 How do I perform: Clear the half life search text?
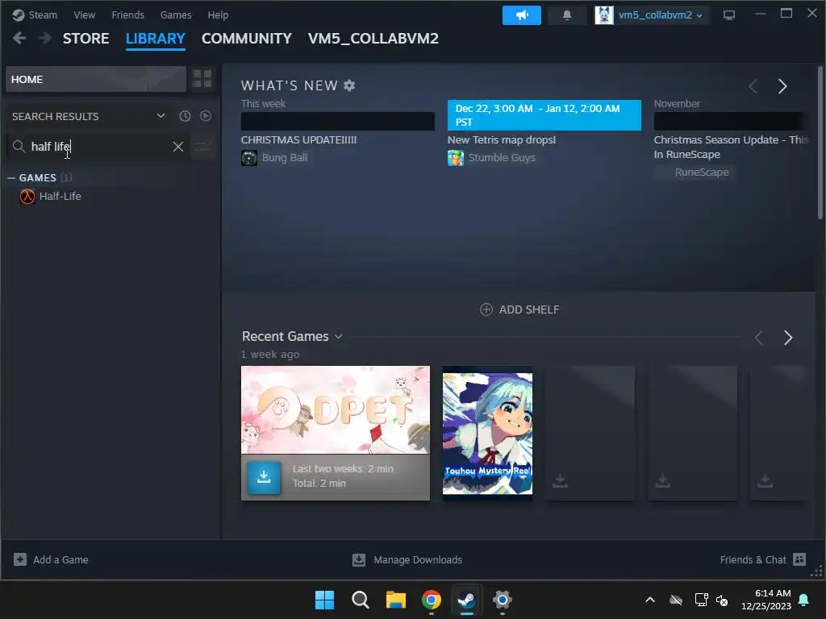[178, 147]
